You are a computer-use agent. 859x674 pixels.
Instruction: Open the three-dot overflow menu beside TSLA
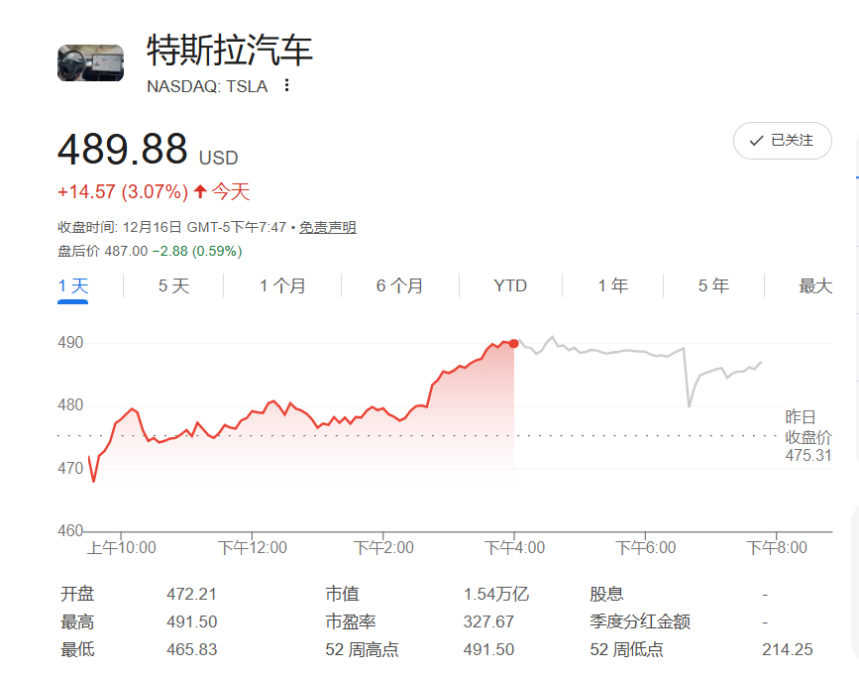point(285,86)
